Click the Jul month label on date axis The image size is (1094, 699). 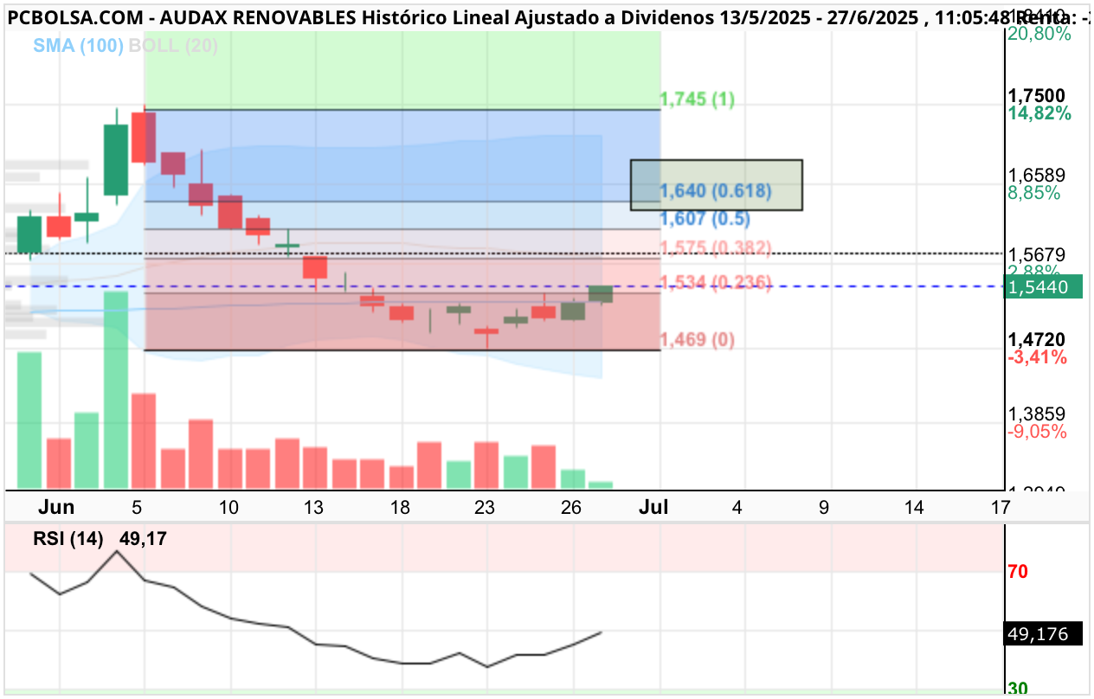[x=653, y=507]
